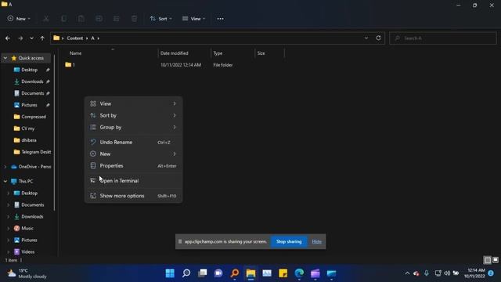The width and height of the screenshot is (501, 282).
Task: Collapse the This PC tree node
Action: [5, 181]
